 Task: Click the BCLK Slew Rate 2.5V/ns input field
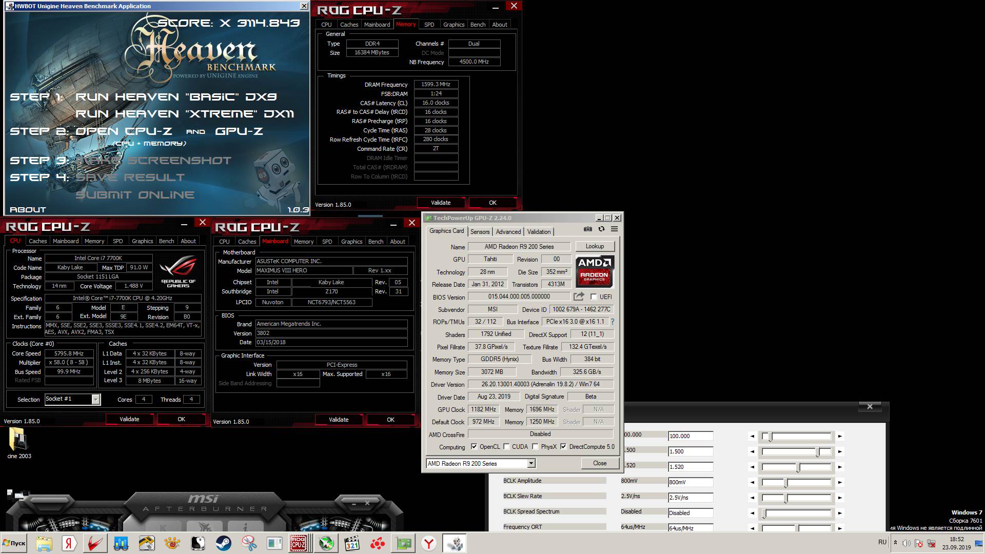[x=691, y=498]
